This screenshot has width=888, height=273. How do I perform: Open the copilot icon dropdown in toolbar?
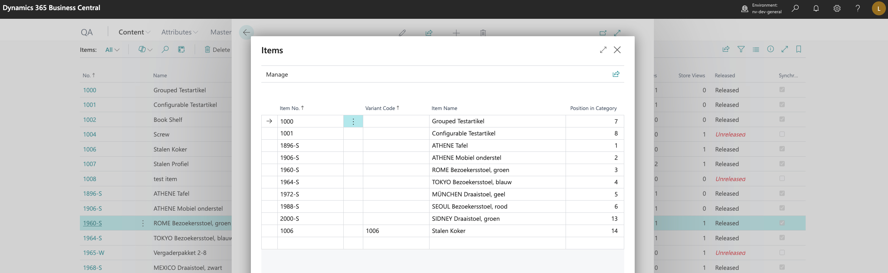pyautogui.click(x=145, y=49)
